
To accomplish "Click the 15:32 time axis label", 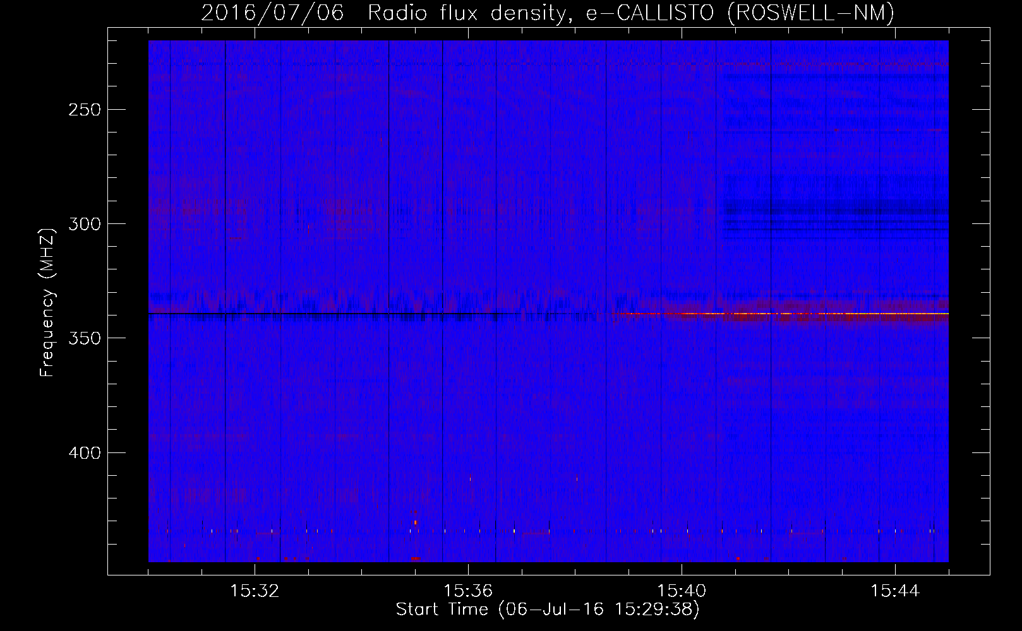I will pos(255,591).
